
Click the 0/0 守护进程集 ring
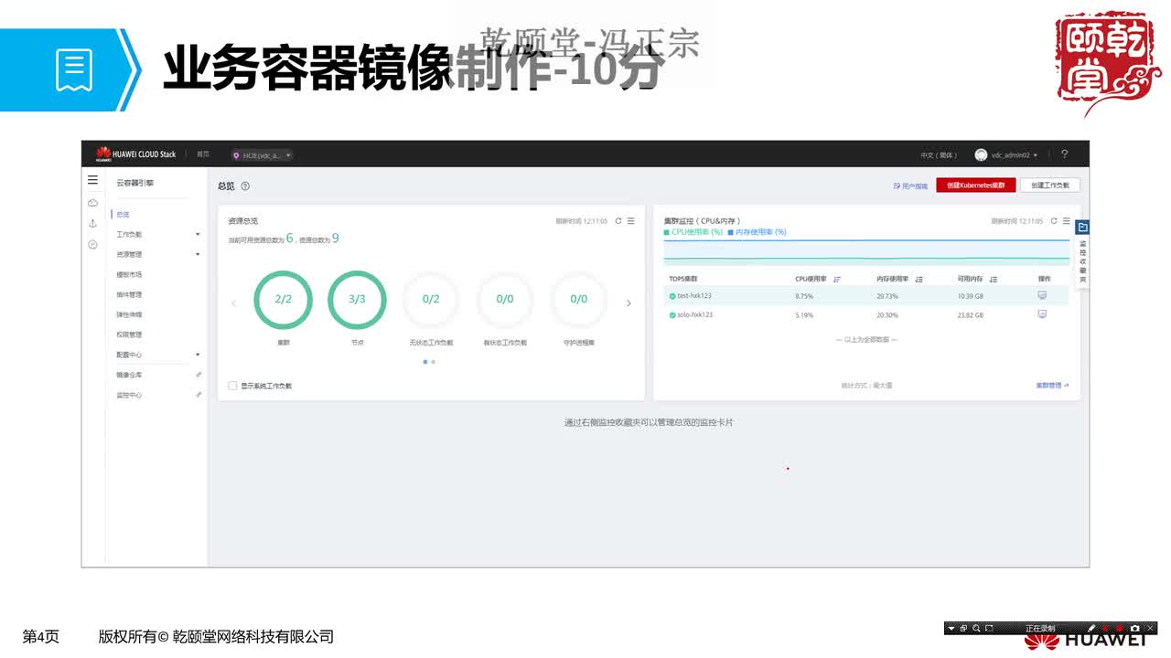point(579,300)
